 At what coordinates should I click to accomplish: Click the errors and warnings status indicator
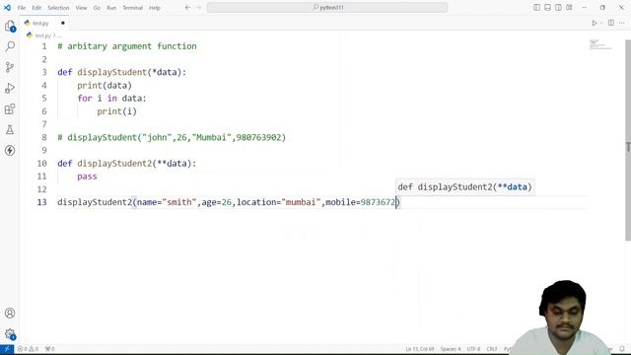click(x=28, y=349)
